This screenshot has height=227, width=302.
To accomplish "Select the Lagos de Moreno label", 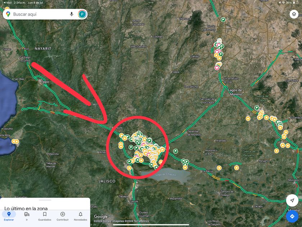I will tap(235, 92).
